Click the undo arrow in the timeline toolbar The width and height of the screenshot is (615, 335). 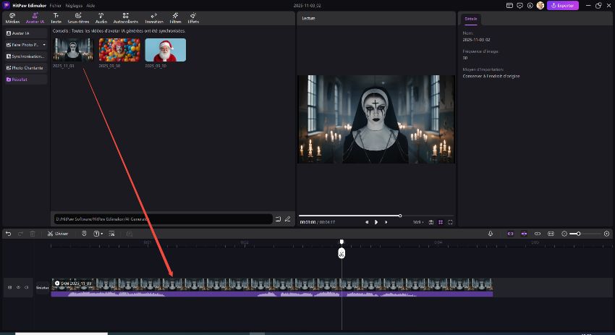[9, 234]
